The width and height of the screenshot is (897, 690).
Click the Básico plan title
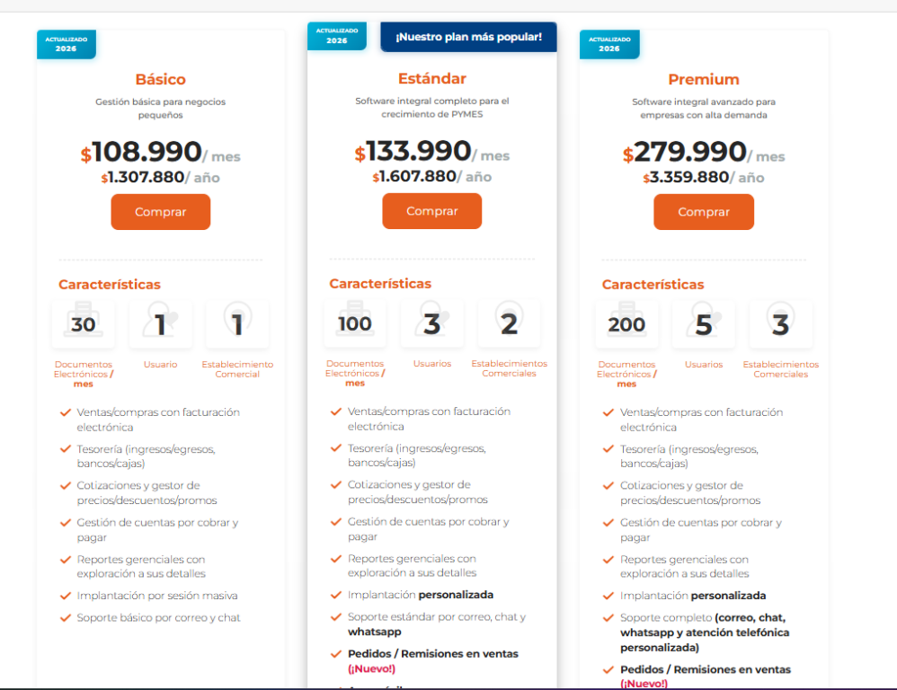tap(161, 79)
